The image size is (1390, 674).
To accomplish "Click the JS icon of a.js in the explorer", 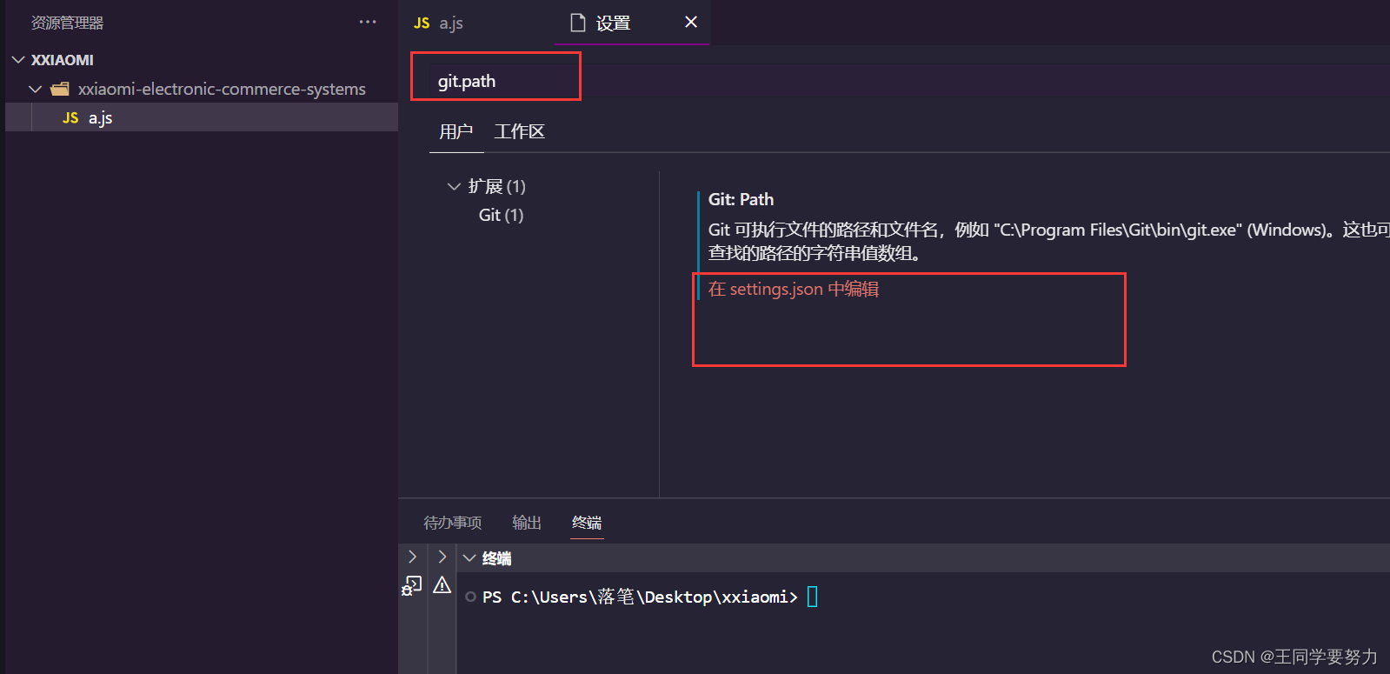I will (70, 117).
